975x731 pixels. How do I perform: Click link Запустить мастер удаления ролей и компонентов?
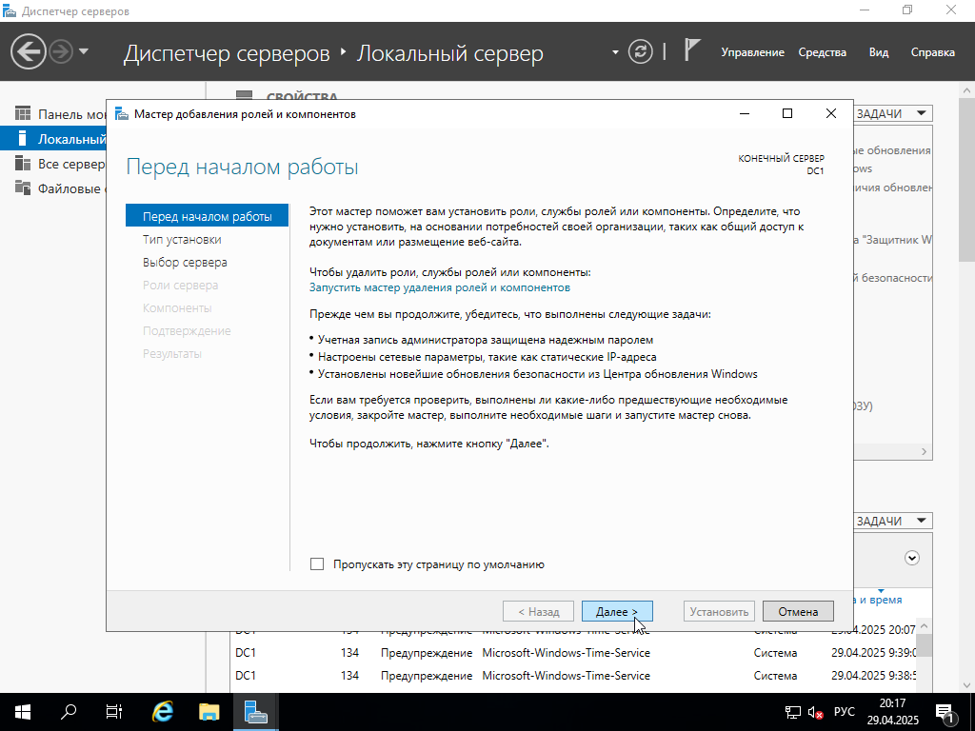(x=440, y=287)
